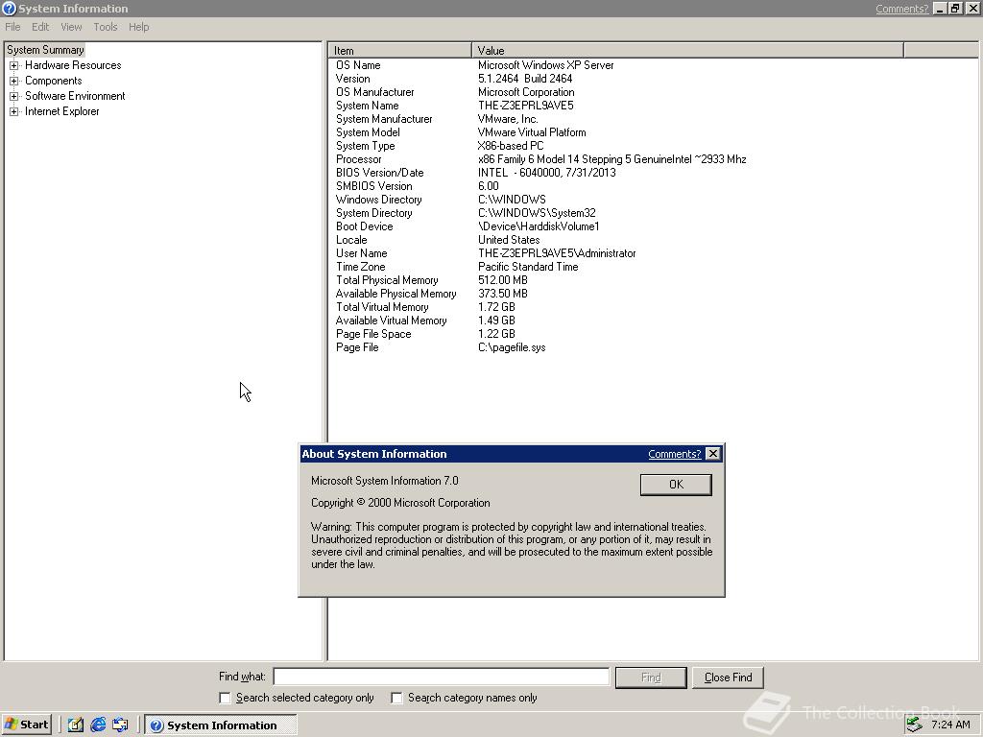983x737 pixels.
Task: Click the network tray icon
Action: [x=914, y=725]
